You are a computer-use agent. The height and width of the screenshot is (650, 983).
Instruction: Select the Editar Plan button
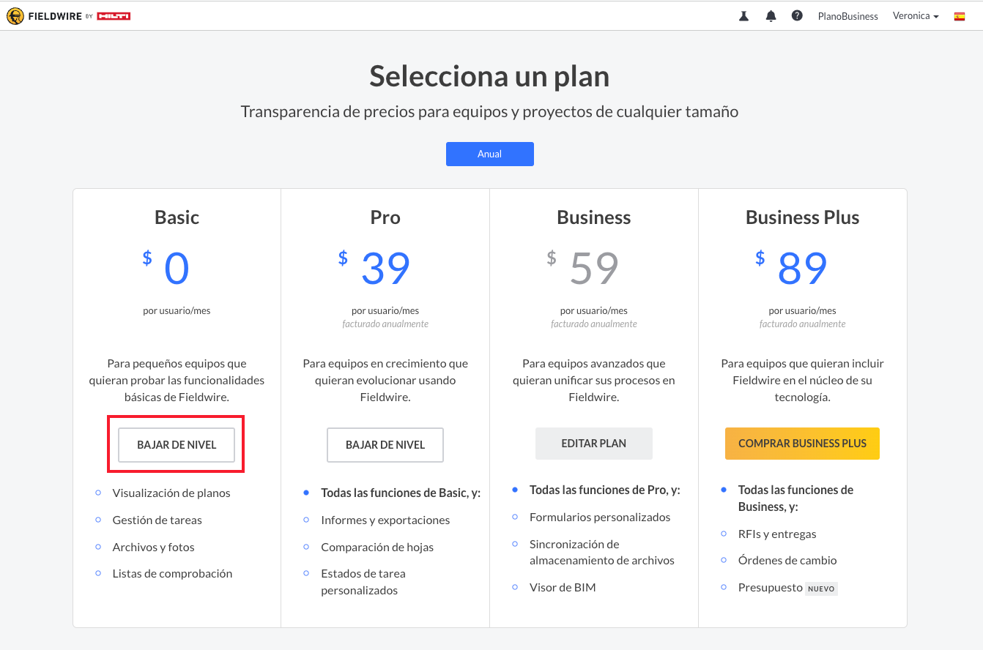pos(594,444)
